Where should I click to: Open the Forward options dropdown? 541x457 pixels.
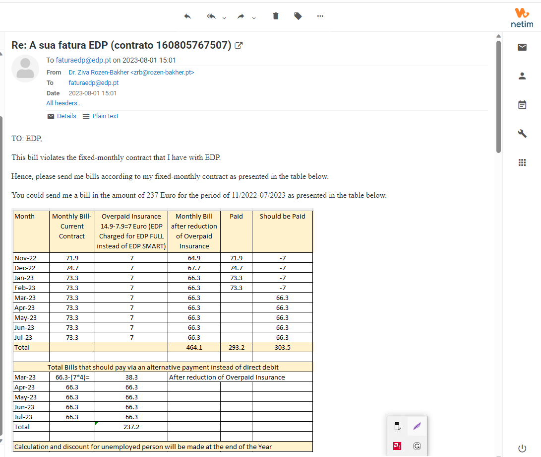click(x=253, y=17)
